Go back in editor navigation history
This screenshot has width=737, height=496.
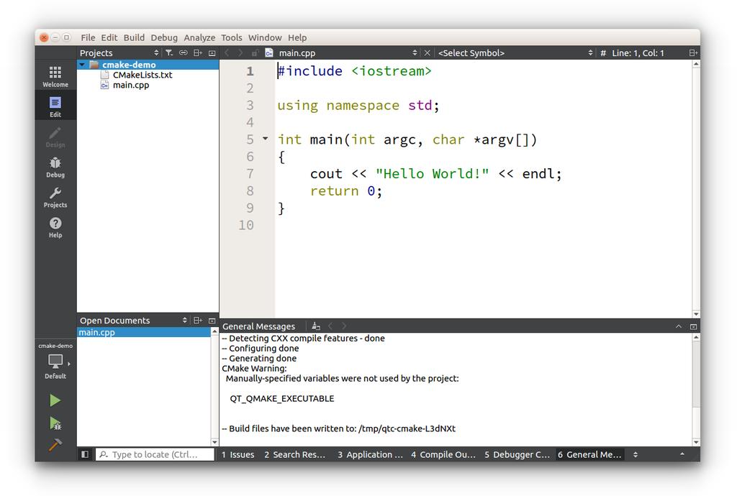(x=227, y=53)
